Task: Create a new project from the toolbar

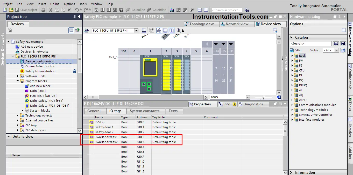Action: 5,10
